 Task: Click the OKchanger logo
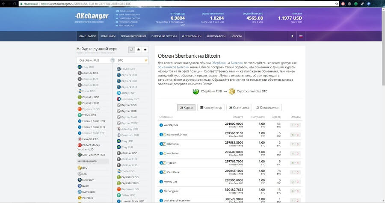[92, 16]
